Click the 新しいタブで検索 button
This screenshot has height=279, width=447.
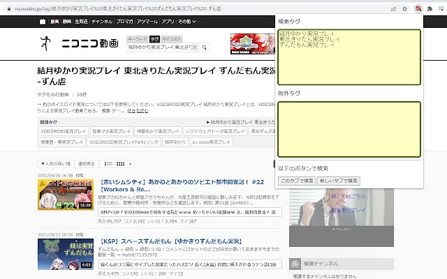click(x=338, y=181)
